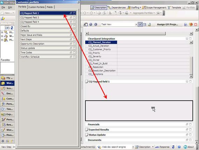199x150 pixels.
Task: Click the red X icon in task toolbar
Action: [x=196, y=25]
